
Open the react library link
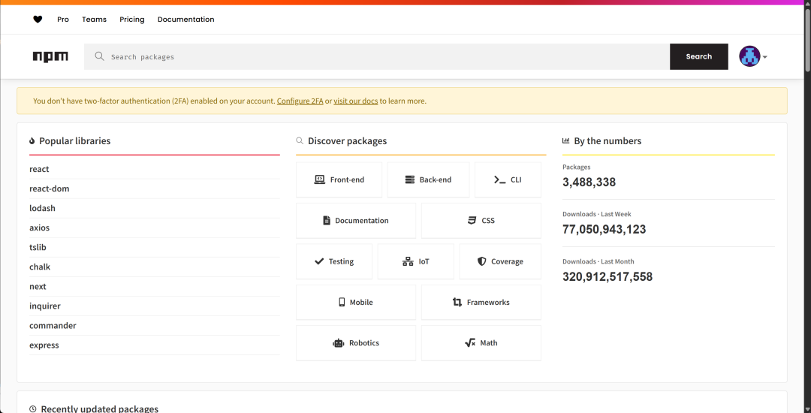coord(39,169)
